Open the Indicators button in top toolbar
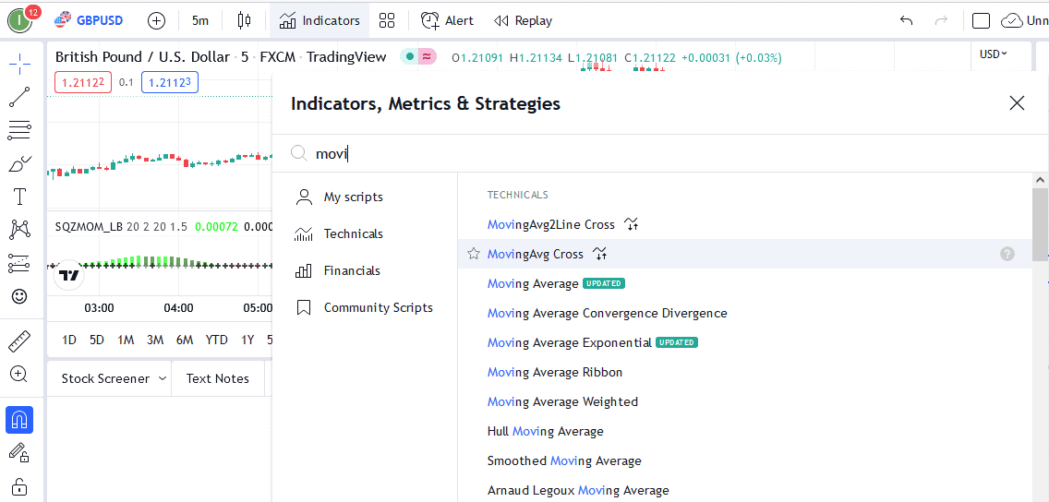This screenshot has width=1049, height=502. [320, 20]
